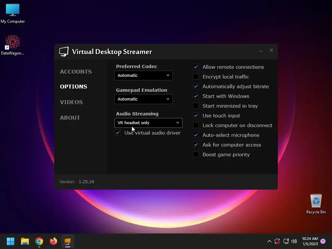This screenshot has height=249, width=332.
Task: Click the Virtual Desktop Streamer taskbar icon
Action: pos(67,241)
